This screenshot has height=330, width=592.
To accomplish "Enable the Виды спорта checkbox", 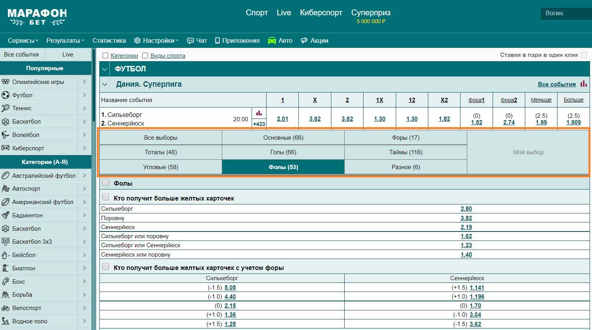I will pyautogui.click(x=145, y=56).
